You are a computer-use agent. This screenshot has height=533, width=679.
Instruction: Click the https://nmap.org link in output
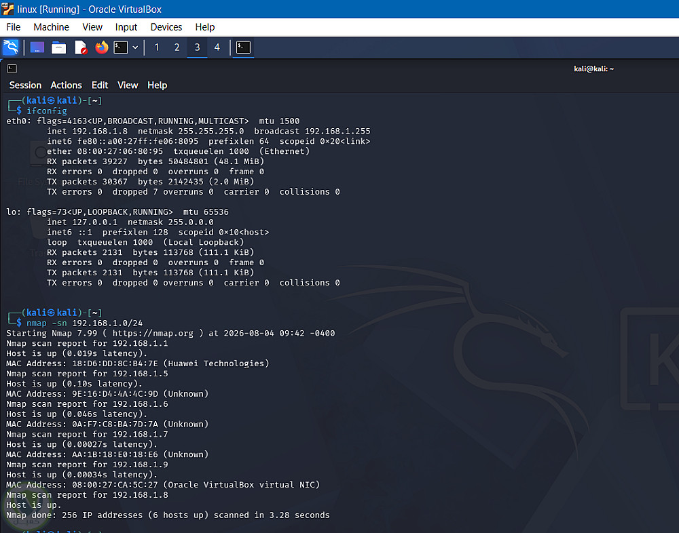[153, 334]
